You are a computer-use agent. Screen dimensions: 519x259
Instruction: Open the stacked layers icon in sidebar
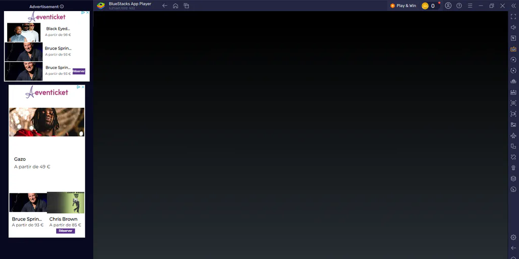pos(513,179)
